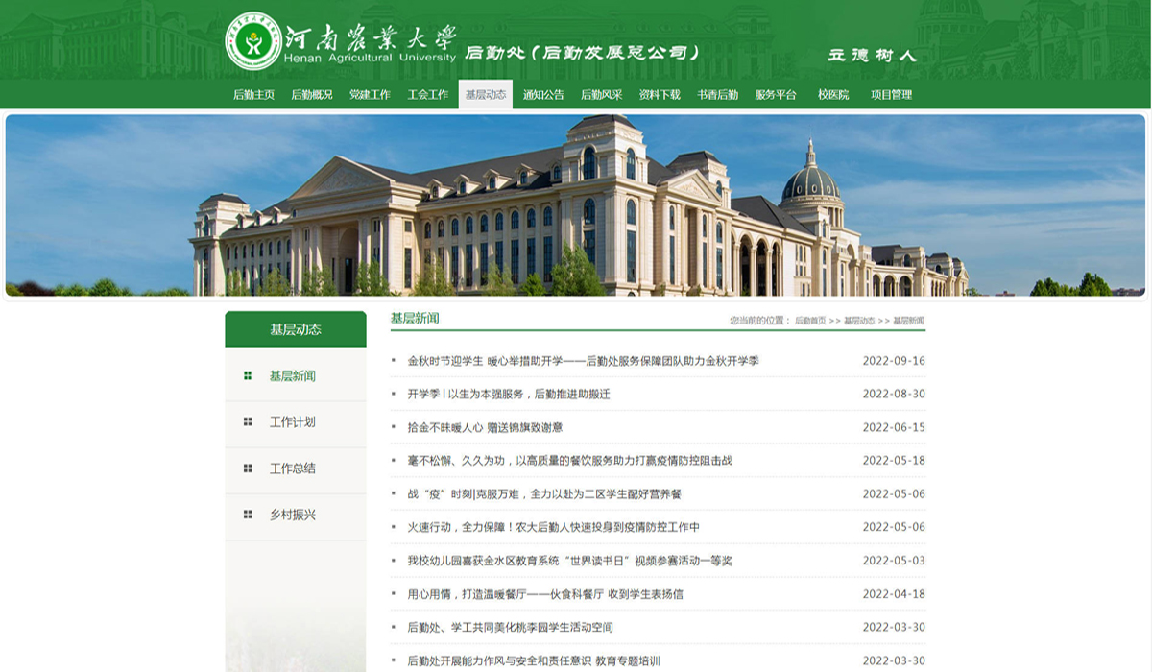
Task: Select 乡村振兴 in the left sidebar
Action: coord(292,515)
